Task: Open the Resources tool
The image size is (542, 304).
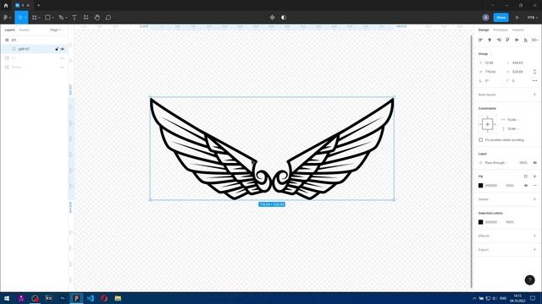Action: coord(86,17)
